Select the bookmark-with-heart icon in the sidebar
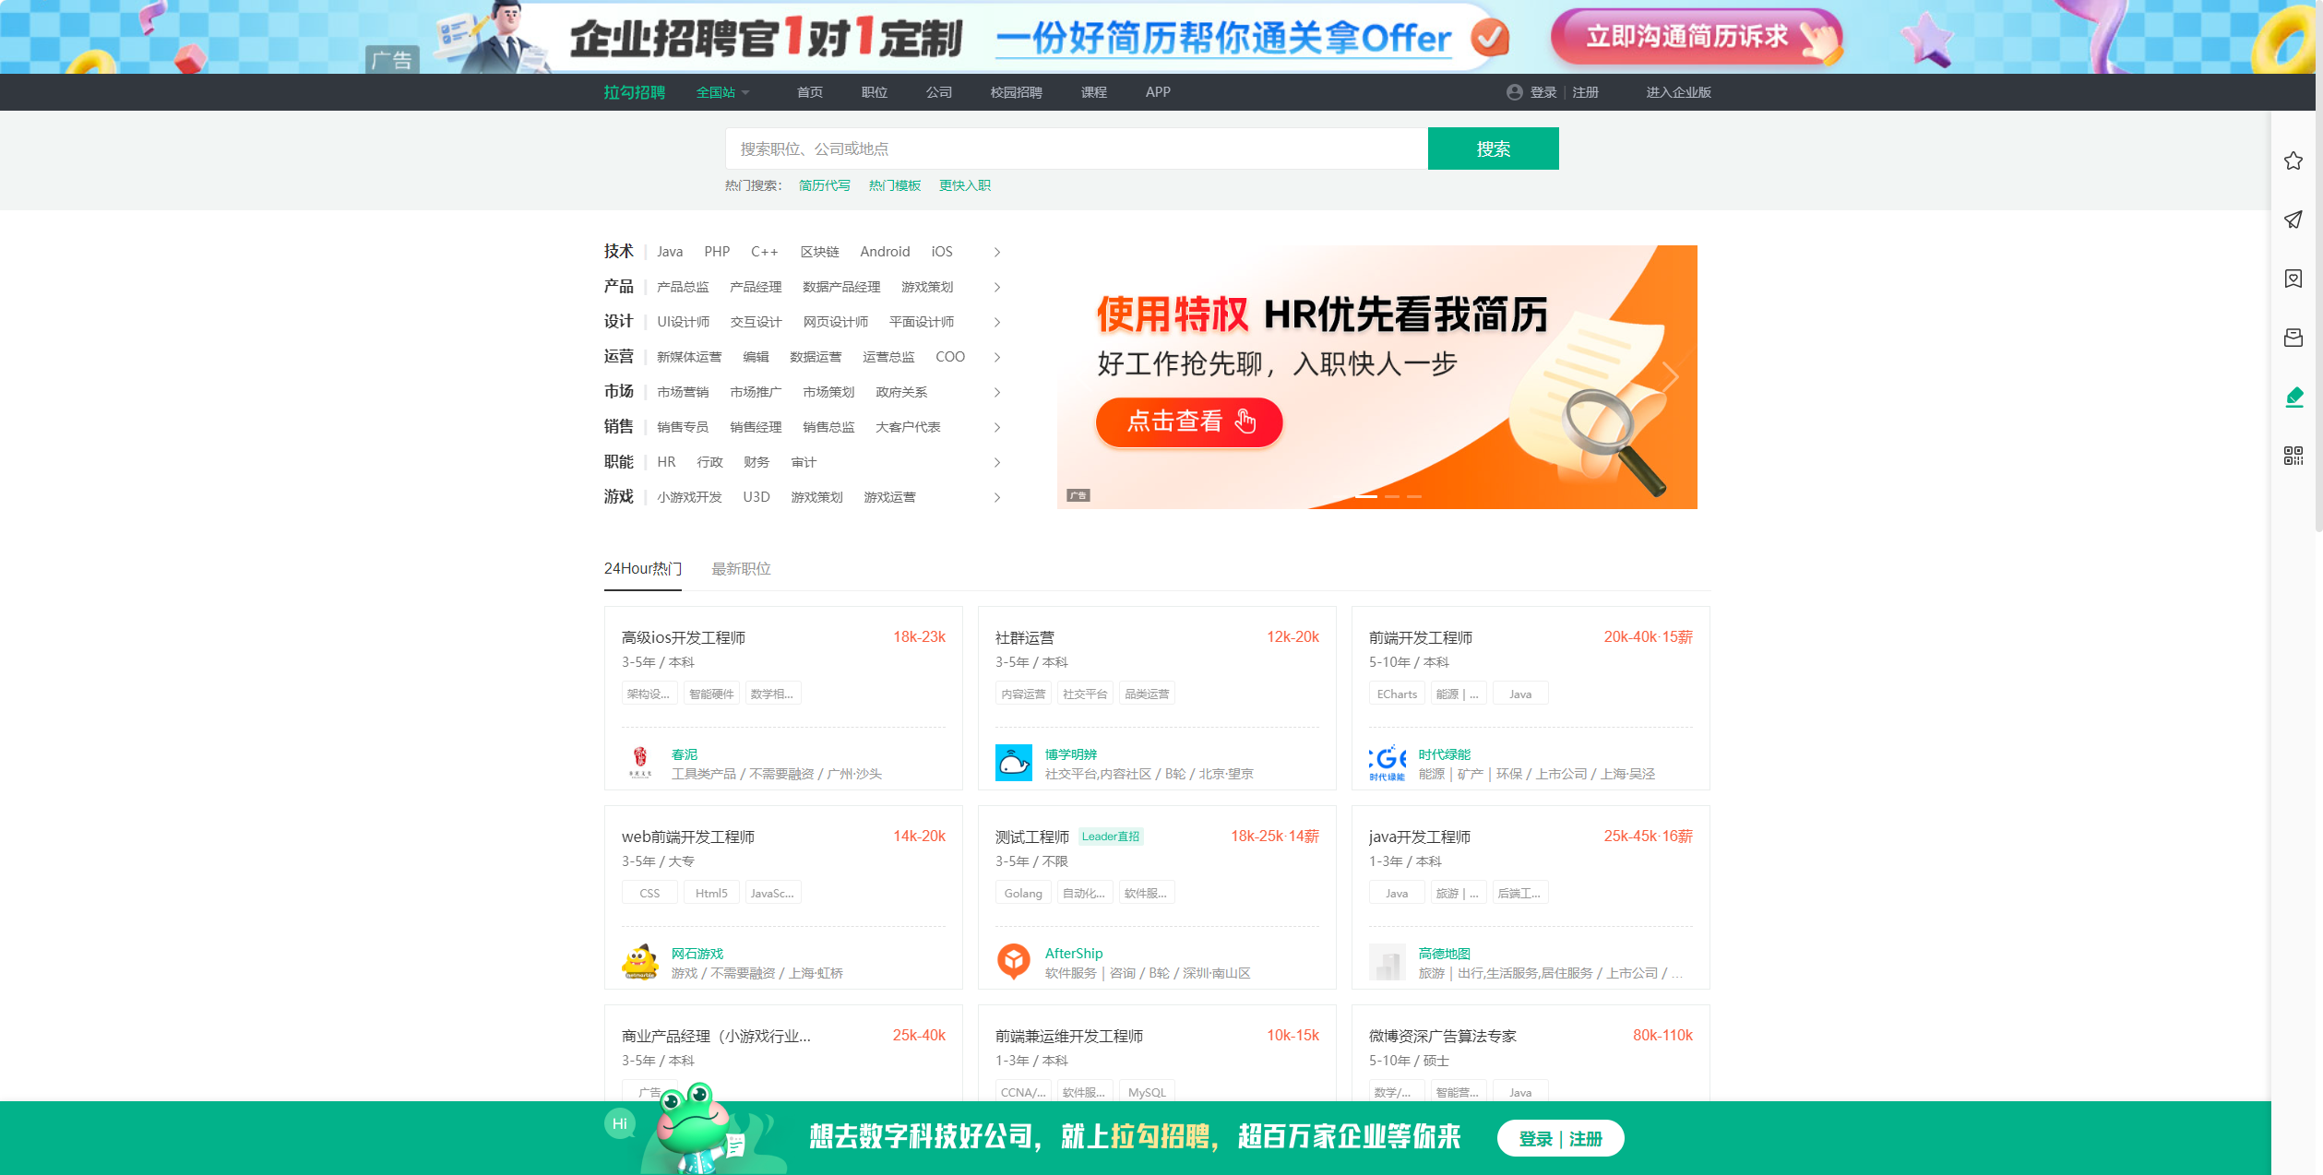The height and width of the screenshot is (1175, 2323). pyautogui.click(x=2293, y=279)
